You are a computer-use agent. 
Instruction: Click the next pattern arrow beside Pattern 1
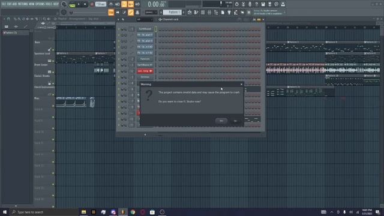click(x=184, y=12)
